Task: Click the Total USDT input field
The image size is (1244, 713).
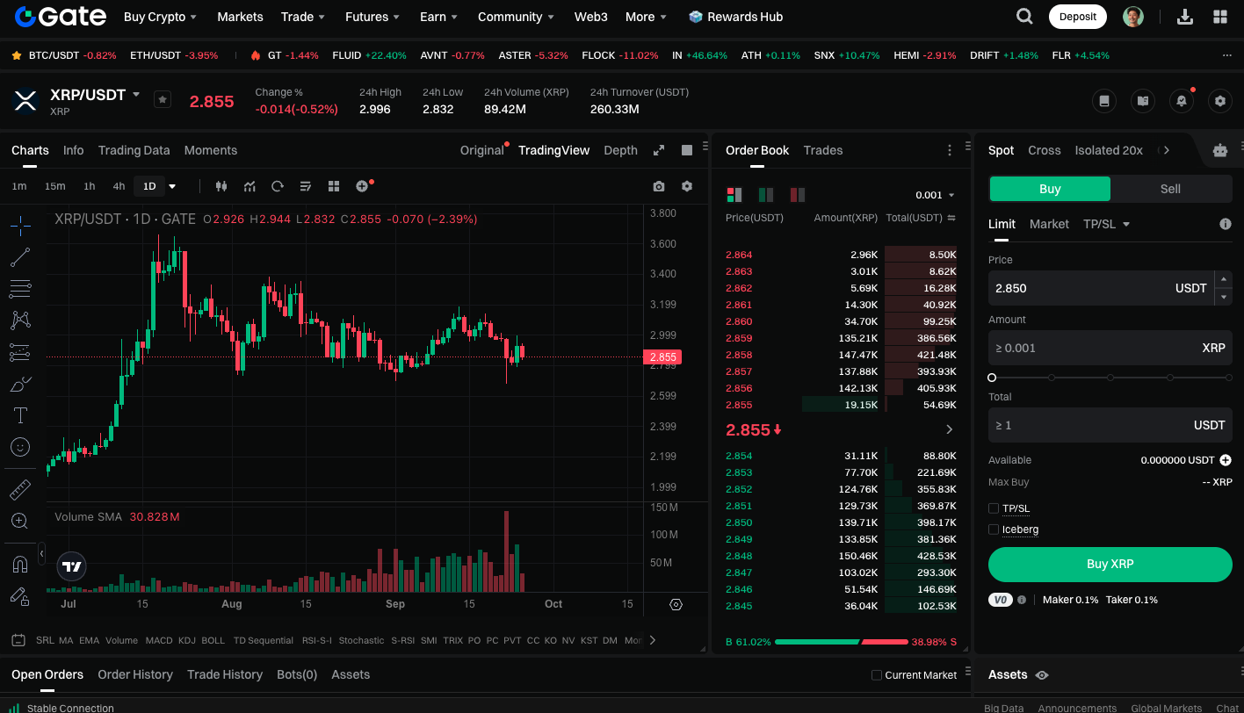Action: [1110, 425]
